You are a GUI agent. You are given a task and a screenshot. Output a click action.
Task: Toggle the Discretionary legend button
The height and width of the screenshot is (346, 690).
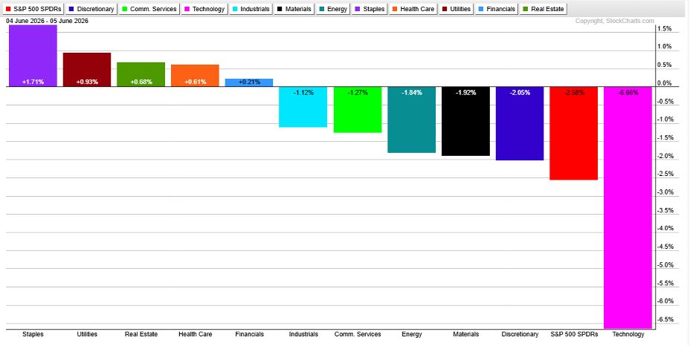(91, 9)
